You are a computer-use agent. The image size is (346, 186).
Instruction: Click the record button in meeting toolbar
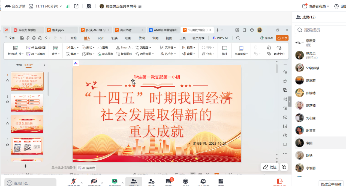(x=185, y=182)
